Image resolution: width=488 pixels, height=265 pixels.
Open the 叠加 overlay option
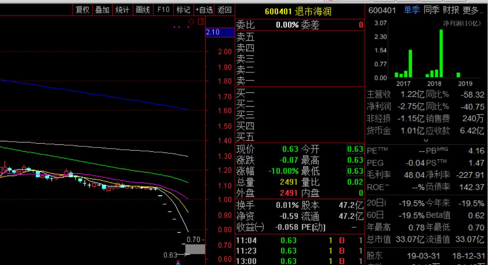coord(102,10)
